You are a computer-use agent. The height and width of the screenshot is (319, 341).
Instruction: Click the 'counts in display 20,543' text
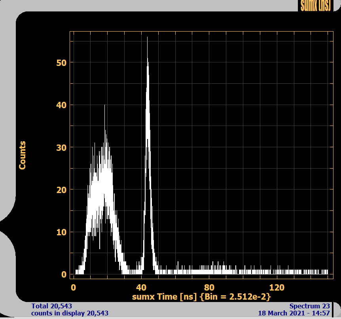70,313
